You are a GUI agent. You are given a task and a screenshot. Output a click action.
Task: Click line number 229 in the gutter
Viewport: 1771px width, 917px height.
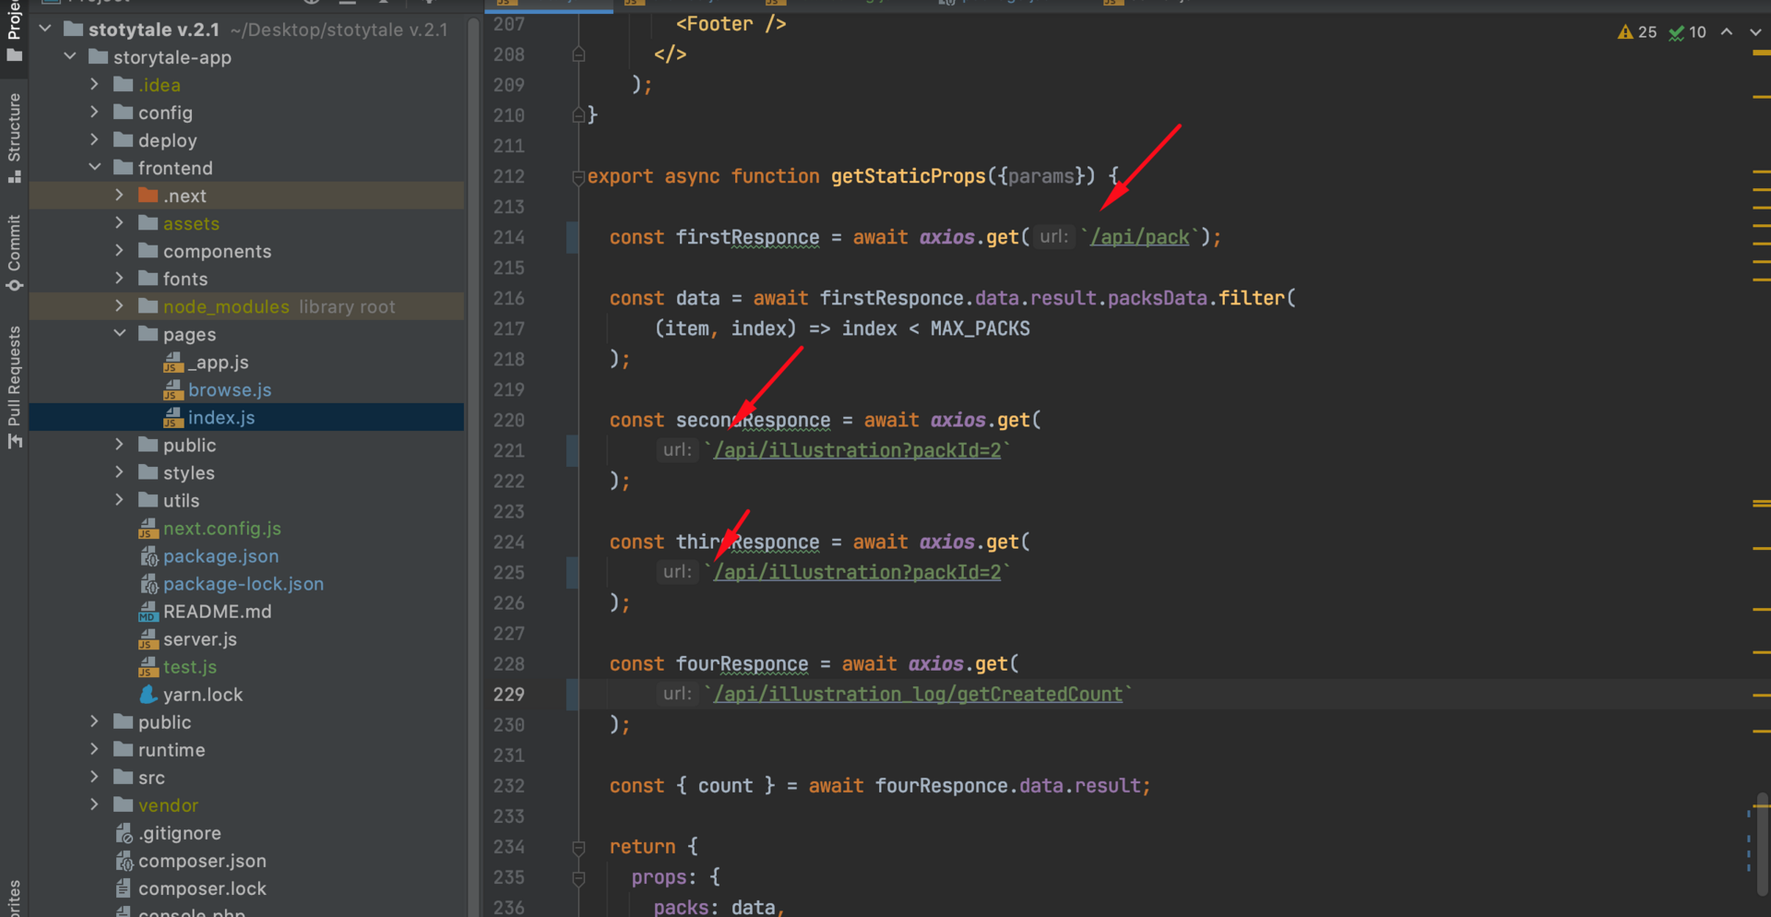(x=509, y=695)
